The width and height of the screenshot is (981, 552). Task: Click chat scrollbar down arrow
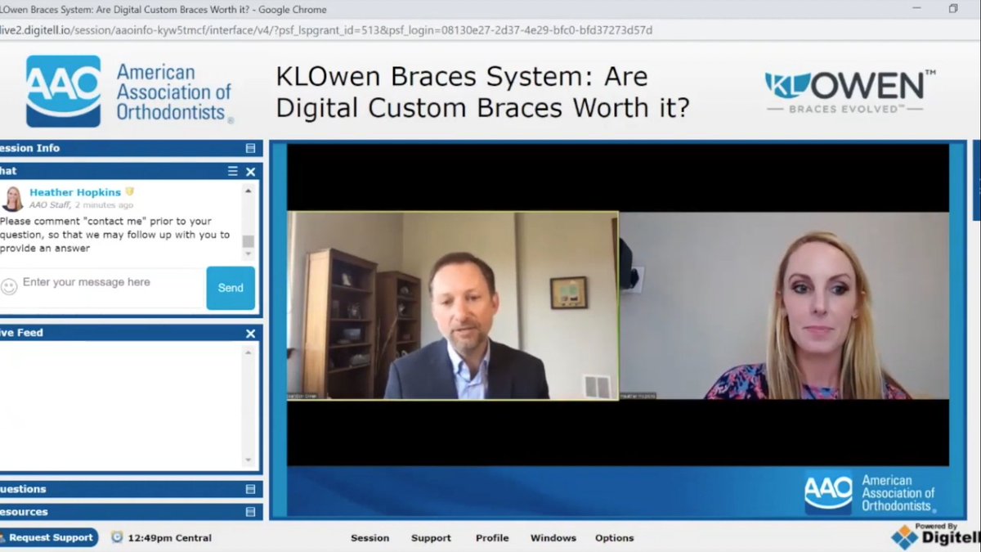tap(249, 256)
